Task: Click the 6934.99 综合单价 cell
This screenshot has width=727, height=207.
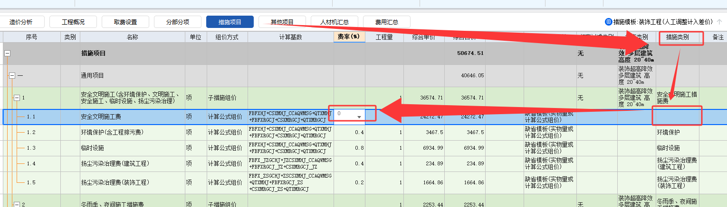Action: [x=424, y=148]
